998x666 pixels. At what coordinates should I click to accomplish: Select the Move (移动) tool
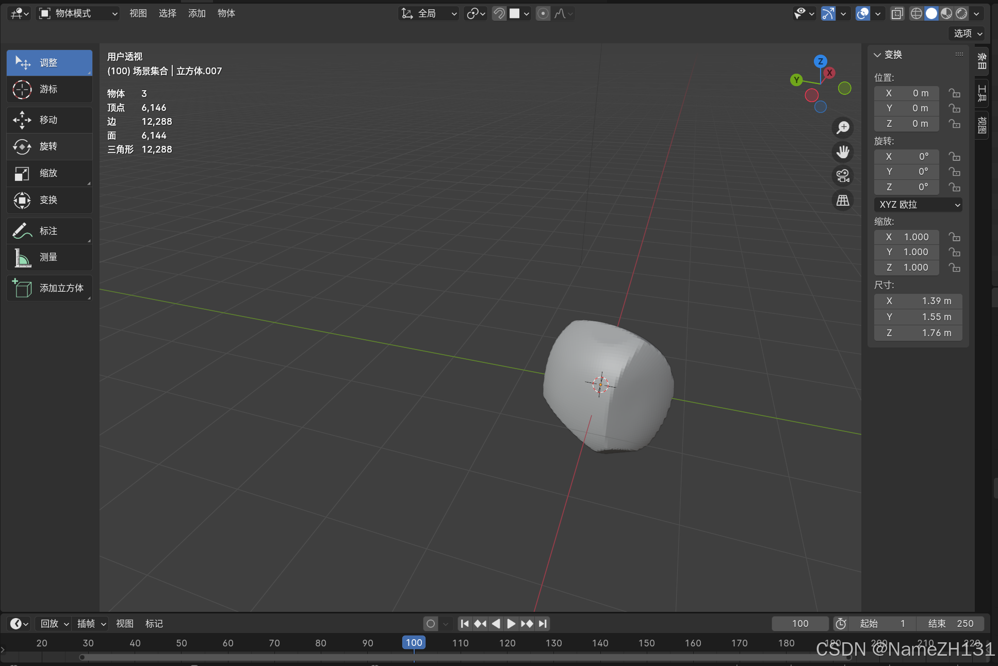[x=49, y=120]
